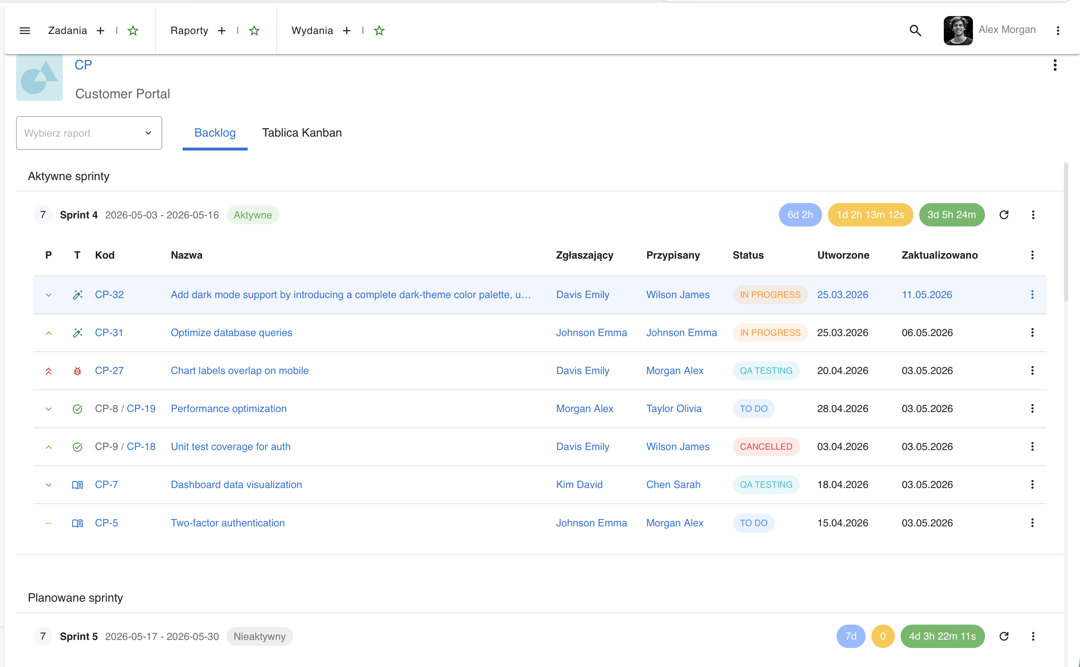1080x667 pixels.
Task: Open the Zadania menu
Action: pyautogui.click(x=68, y=30)
